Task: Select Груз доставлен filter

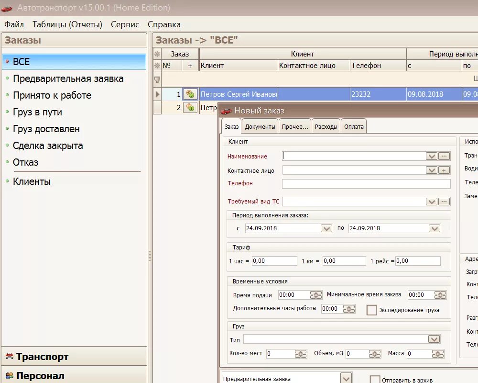Action: [46, 129]
